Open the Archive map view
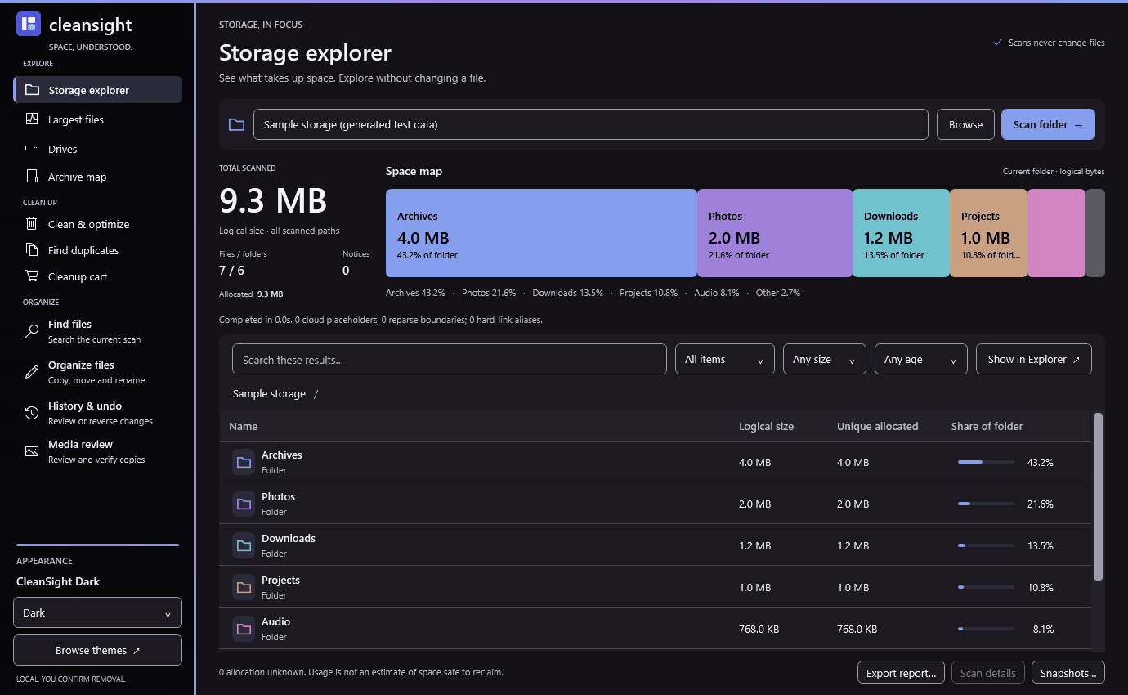Image resolution: width=1128 pixels, height=695 pixels. (97, 177)
